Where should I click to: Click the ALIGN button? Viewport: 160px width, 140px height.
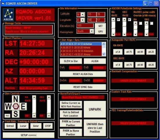pyautogui.click(x=95, y=61)
